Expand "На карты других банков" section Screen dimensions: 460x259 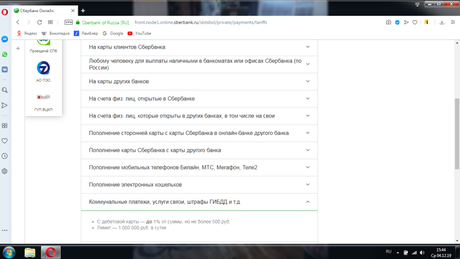coord(199,81)
